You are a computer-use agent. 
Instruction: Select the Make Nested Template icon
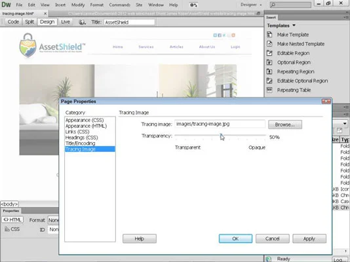coord(269,44)
